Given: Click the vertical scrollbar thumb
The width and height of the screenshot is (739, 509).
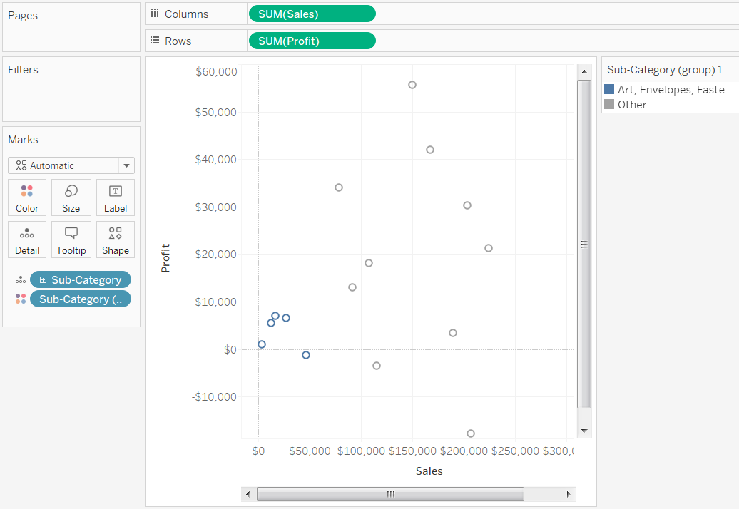Looking at the screenshot, I should point(584,244).
